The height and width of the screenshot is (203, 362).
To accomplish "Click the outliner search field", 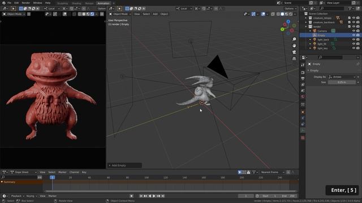I will point(332,8).
